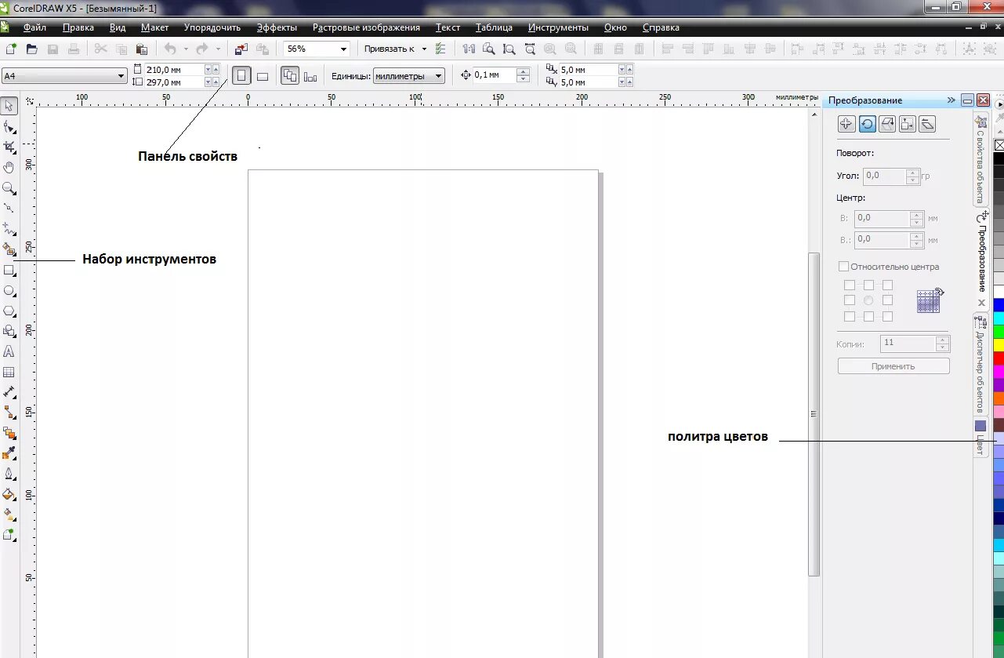Switch to Size transform mode

pyautogui.click(x=908, y=124)
